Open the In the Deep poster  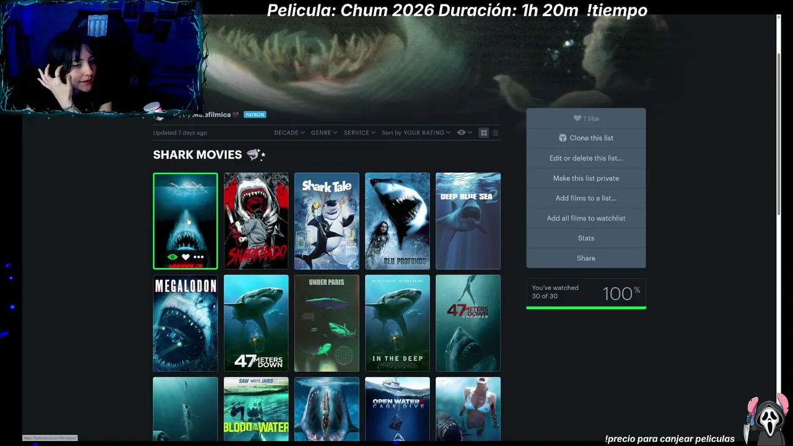(x=397, y=323)
